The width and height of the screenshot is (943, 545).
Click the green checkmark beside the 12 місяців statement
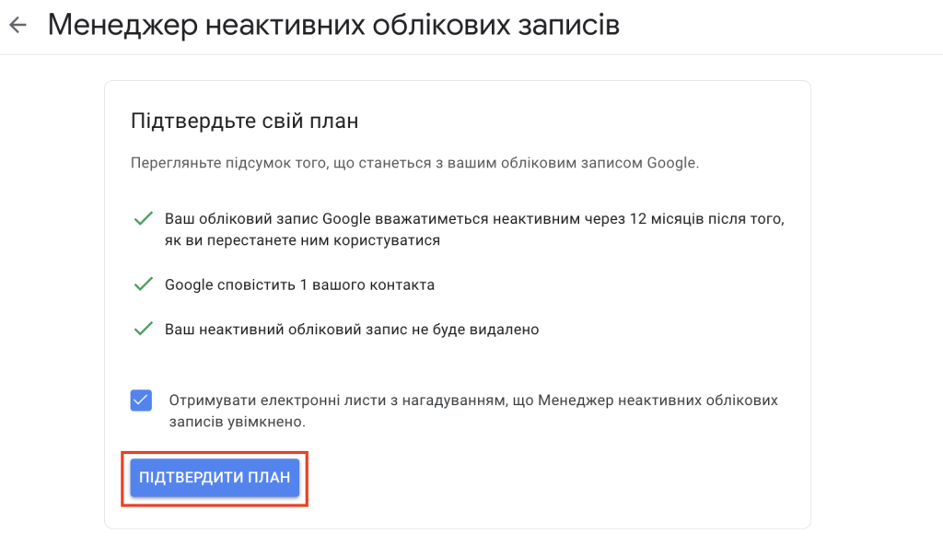(x=143, y=218)
